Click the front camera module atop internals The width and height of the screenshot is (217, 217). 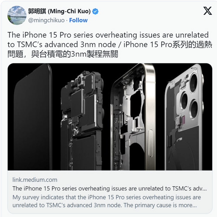[80, 80]
